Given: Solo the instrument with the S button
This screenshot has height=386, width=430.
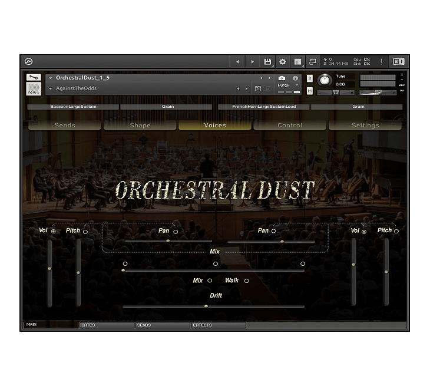Looking at the screenshot, I should click(310, 78).
